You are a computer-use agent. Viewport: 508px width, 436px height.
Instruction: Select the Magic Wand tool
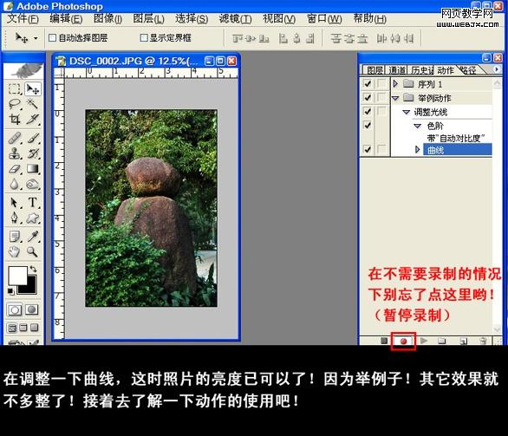33,104
